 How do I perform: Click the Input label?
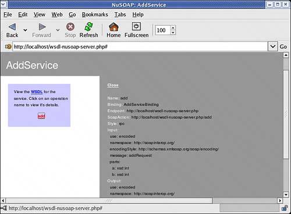coord(113,130)
